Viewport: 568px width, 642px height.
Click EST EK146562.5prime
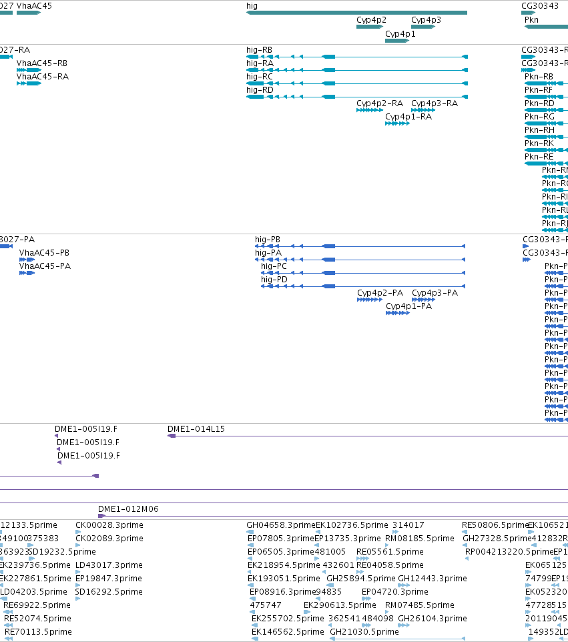click(x=288, y=632)
